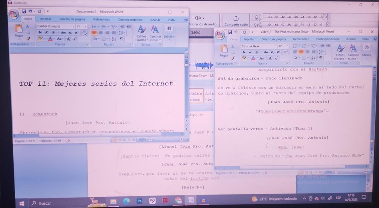Image resolution: width=379 pixels, height=208 pixels.
Task: Click Palabras: 1.514 word count in Video_1
Action: pyautogui.click(x=249, y=173)
